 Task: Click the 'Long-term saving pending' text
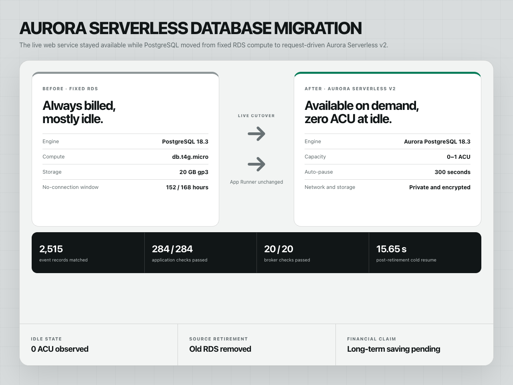coord(394,349)
